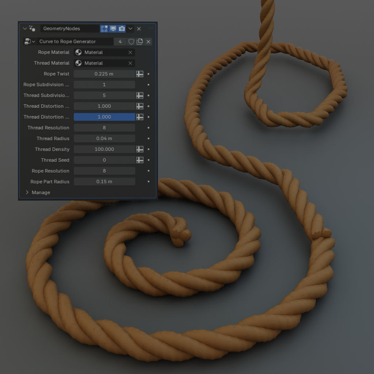
Task: Open the modifier extras dropdown arrow
Action: click(x=130, y=28)
